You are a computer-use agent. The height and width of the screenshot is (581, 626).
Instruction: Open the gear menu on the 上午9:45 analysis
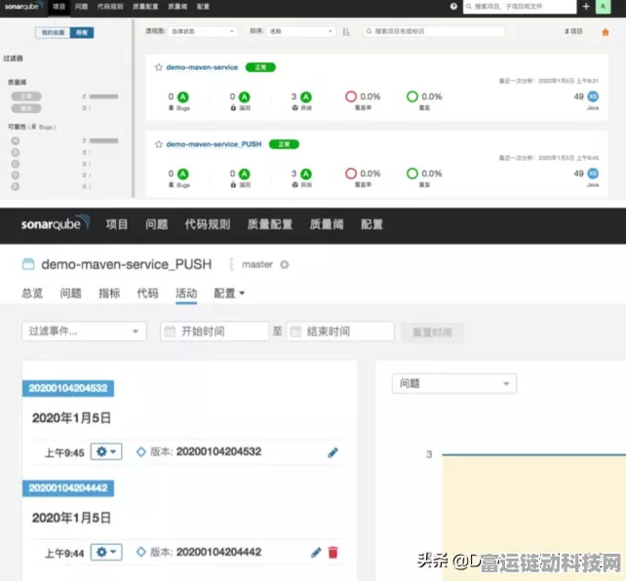pos(106,451)
